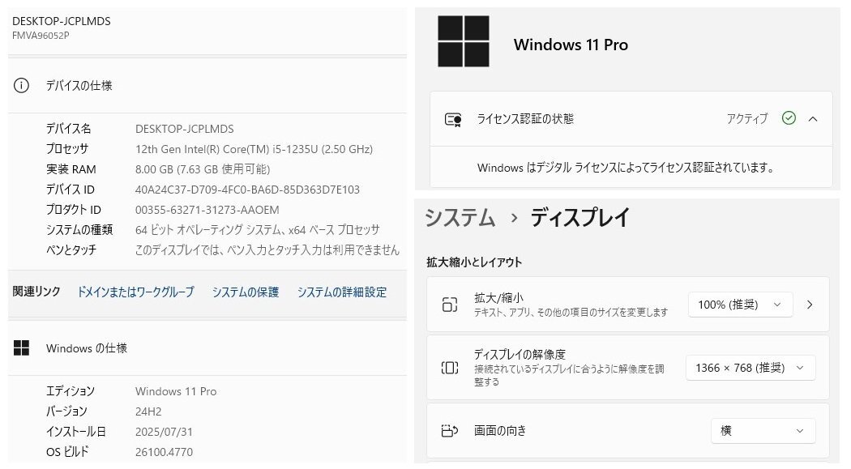The image size is (851, 469).
Task: Click the Windows の仕様 section header
Action: point(87,348)
